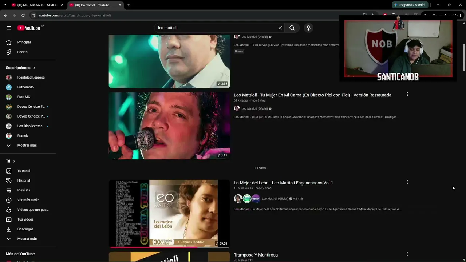The width and height of the screenshot is (466, 262).
Task: Open options menu for Lo Mejor del León
Action: (x=407, y=182)
